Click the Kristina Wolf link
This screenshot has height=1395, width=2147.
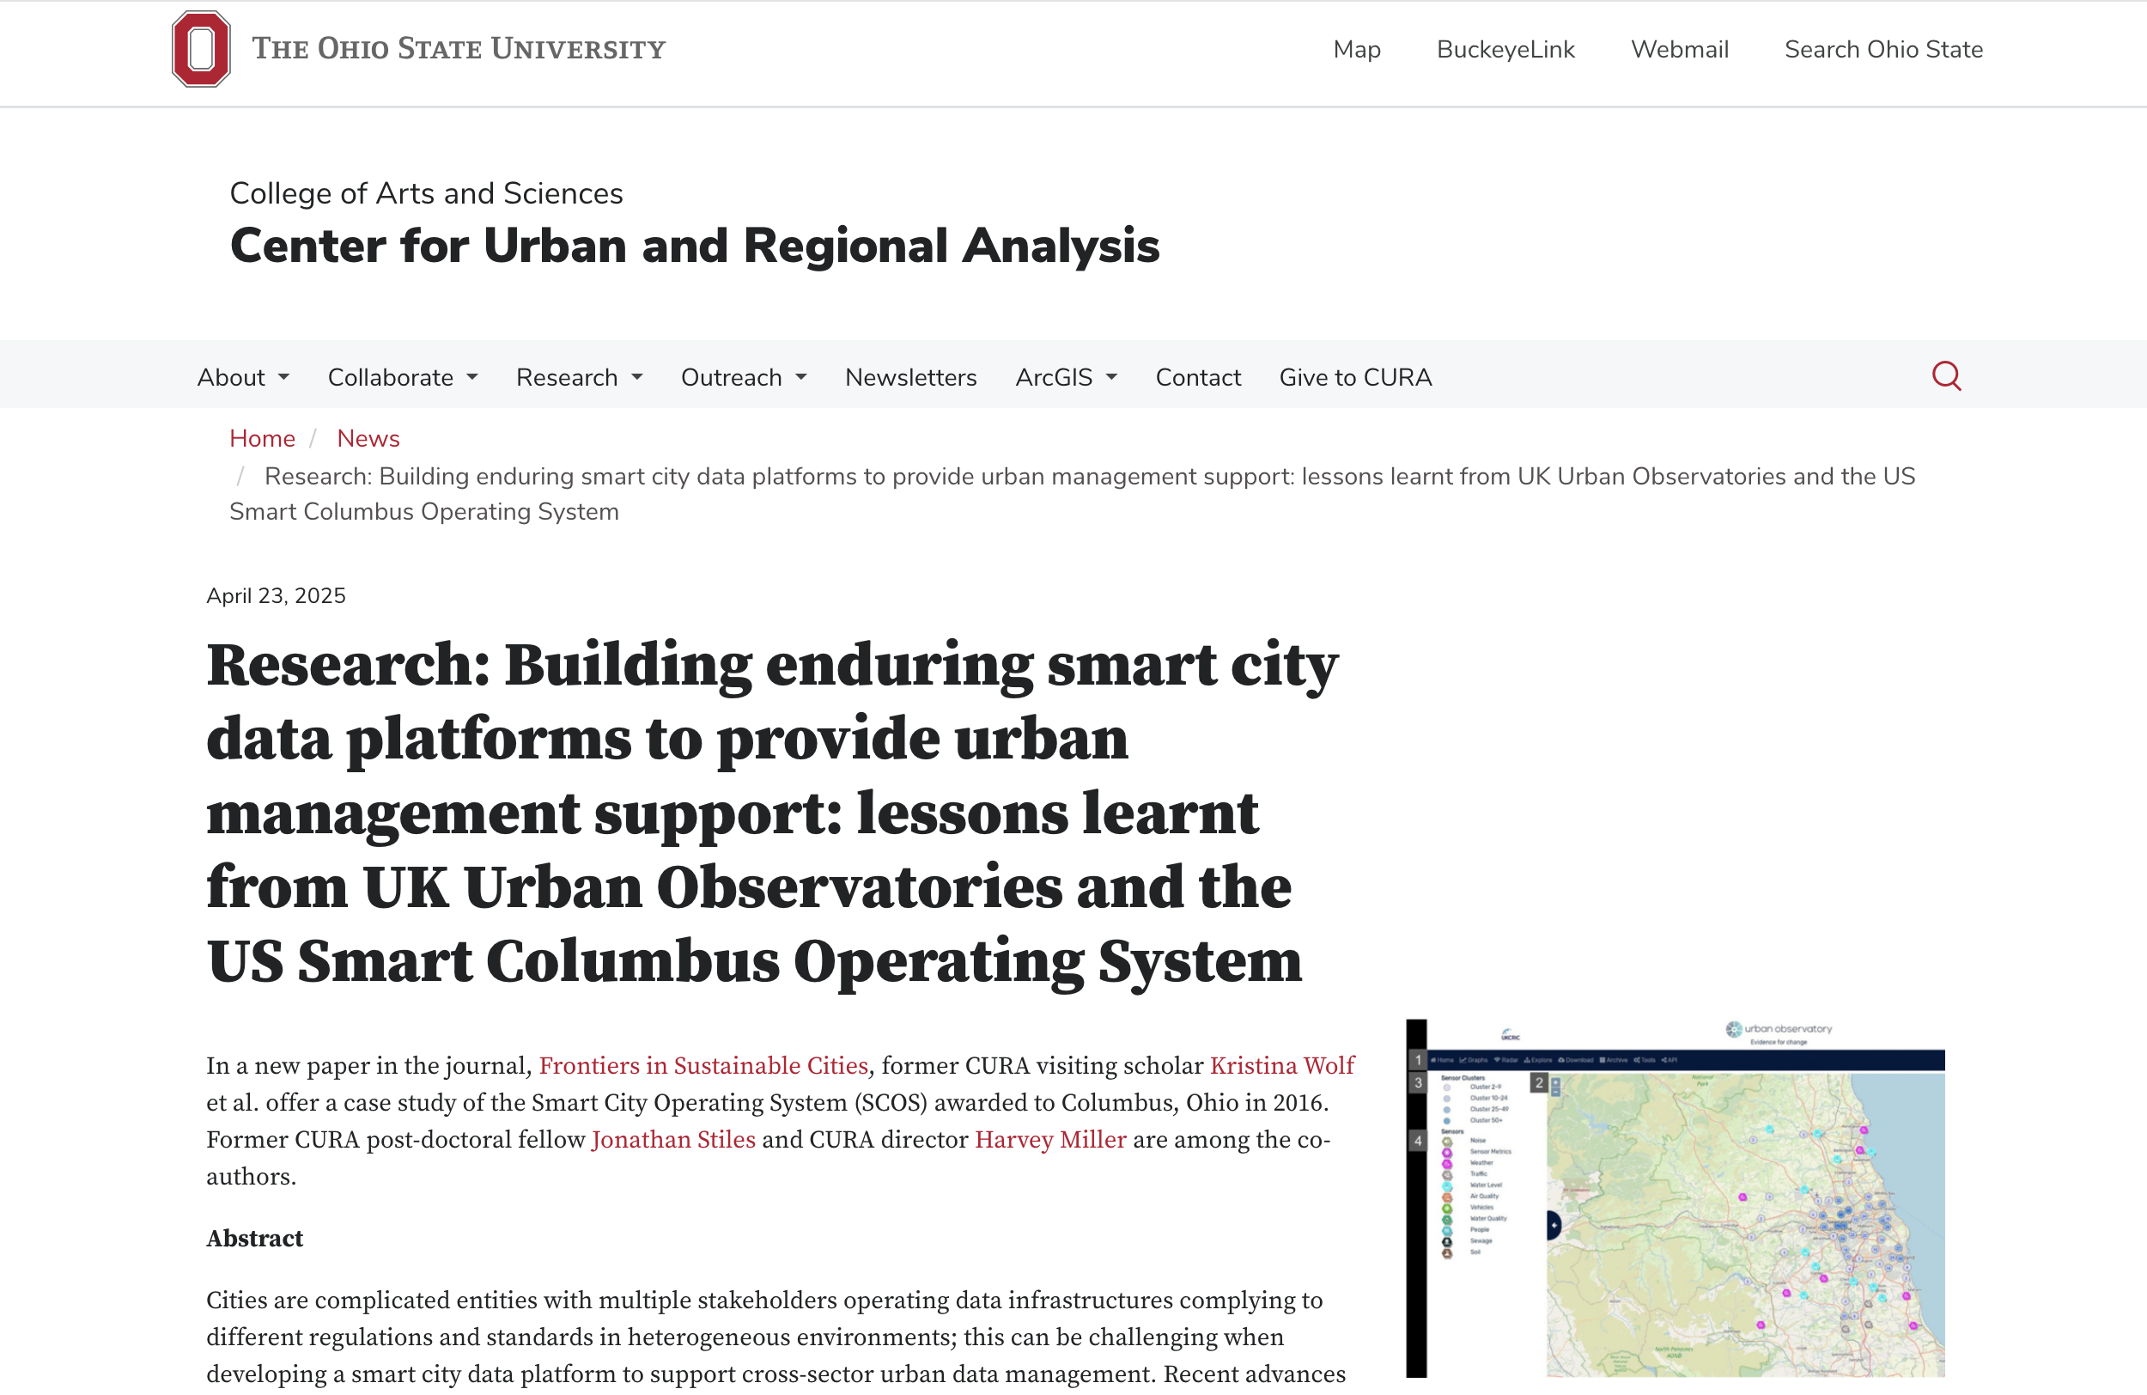[1281, 1066]
